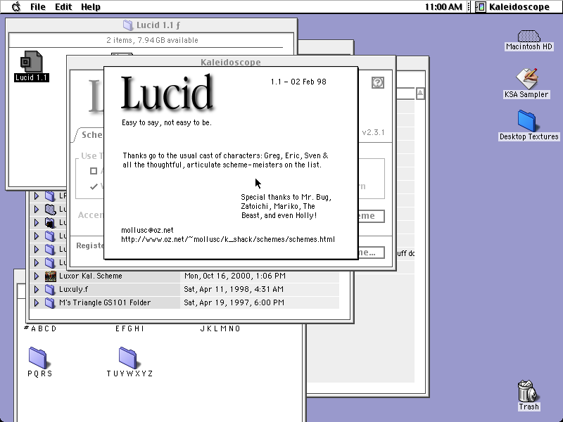
Task: Click the "Special thanks to Mr. Bug" paragraph
Action: tap(286, 206)
